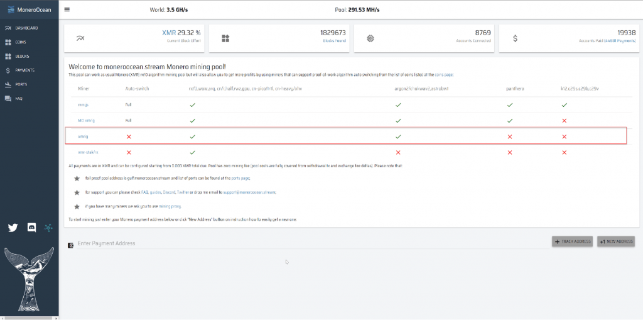Click the 'Full' value in MO xmrig row

click(x=128, y=120)
